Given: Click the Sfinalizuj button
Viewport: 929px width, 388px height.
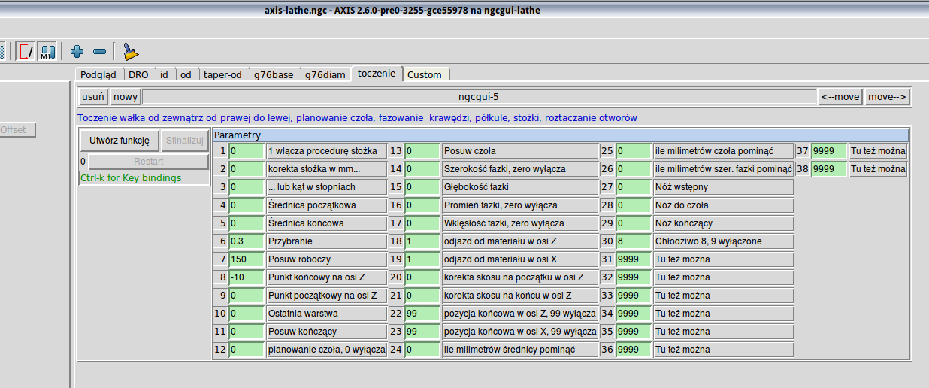Looking at the screenshot, I should (185, 140).
